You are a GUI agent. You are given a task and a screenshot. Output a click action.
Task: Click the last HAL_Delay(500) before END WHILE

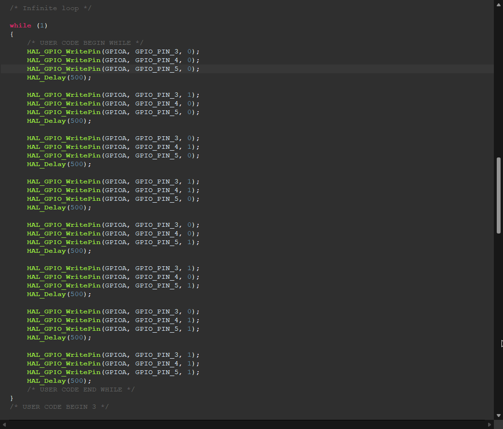click(x=59, y=381)
